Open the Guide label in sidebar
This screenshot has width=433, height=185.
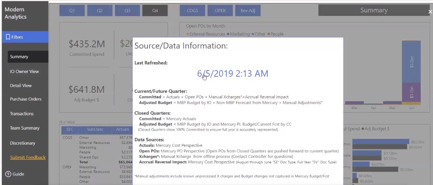tap(18, 174)
